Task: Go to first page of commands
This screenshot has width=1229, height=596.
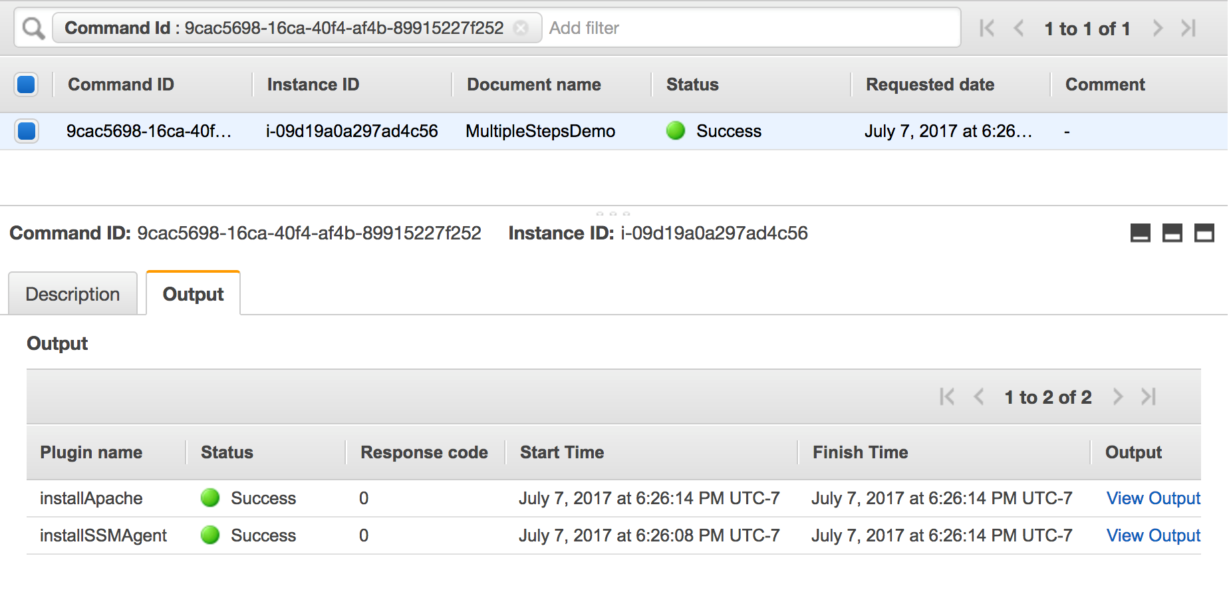Action: (987, 28)
